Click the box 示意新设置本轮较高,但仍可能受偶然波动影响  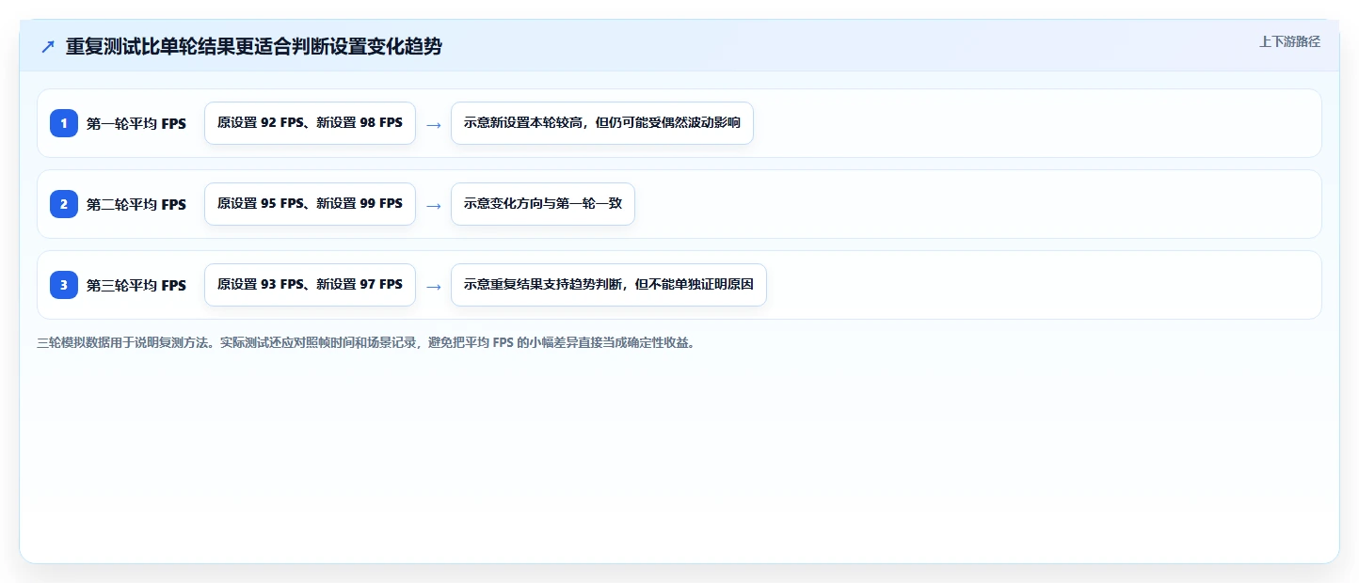coord(602,123)
